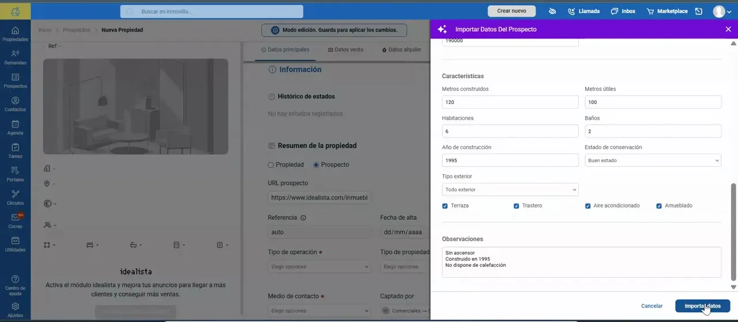Click the Crear nuevo button
738x322 pixels.
tap(512, 11)
